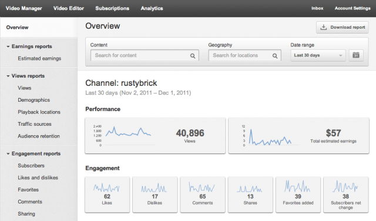Image resolution: width=376 pixels, height=221 pixels.
Task: Click the content search magnifier icon
Action: [x=193, y=56]
